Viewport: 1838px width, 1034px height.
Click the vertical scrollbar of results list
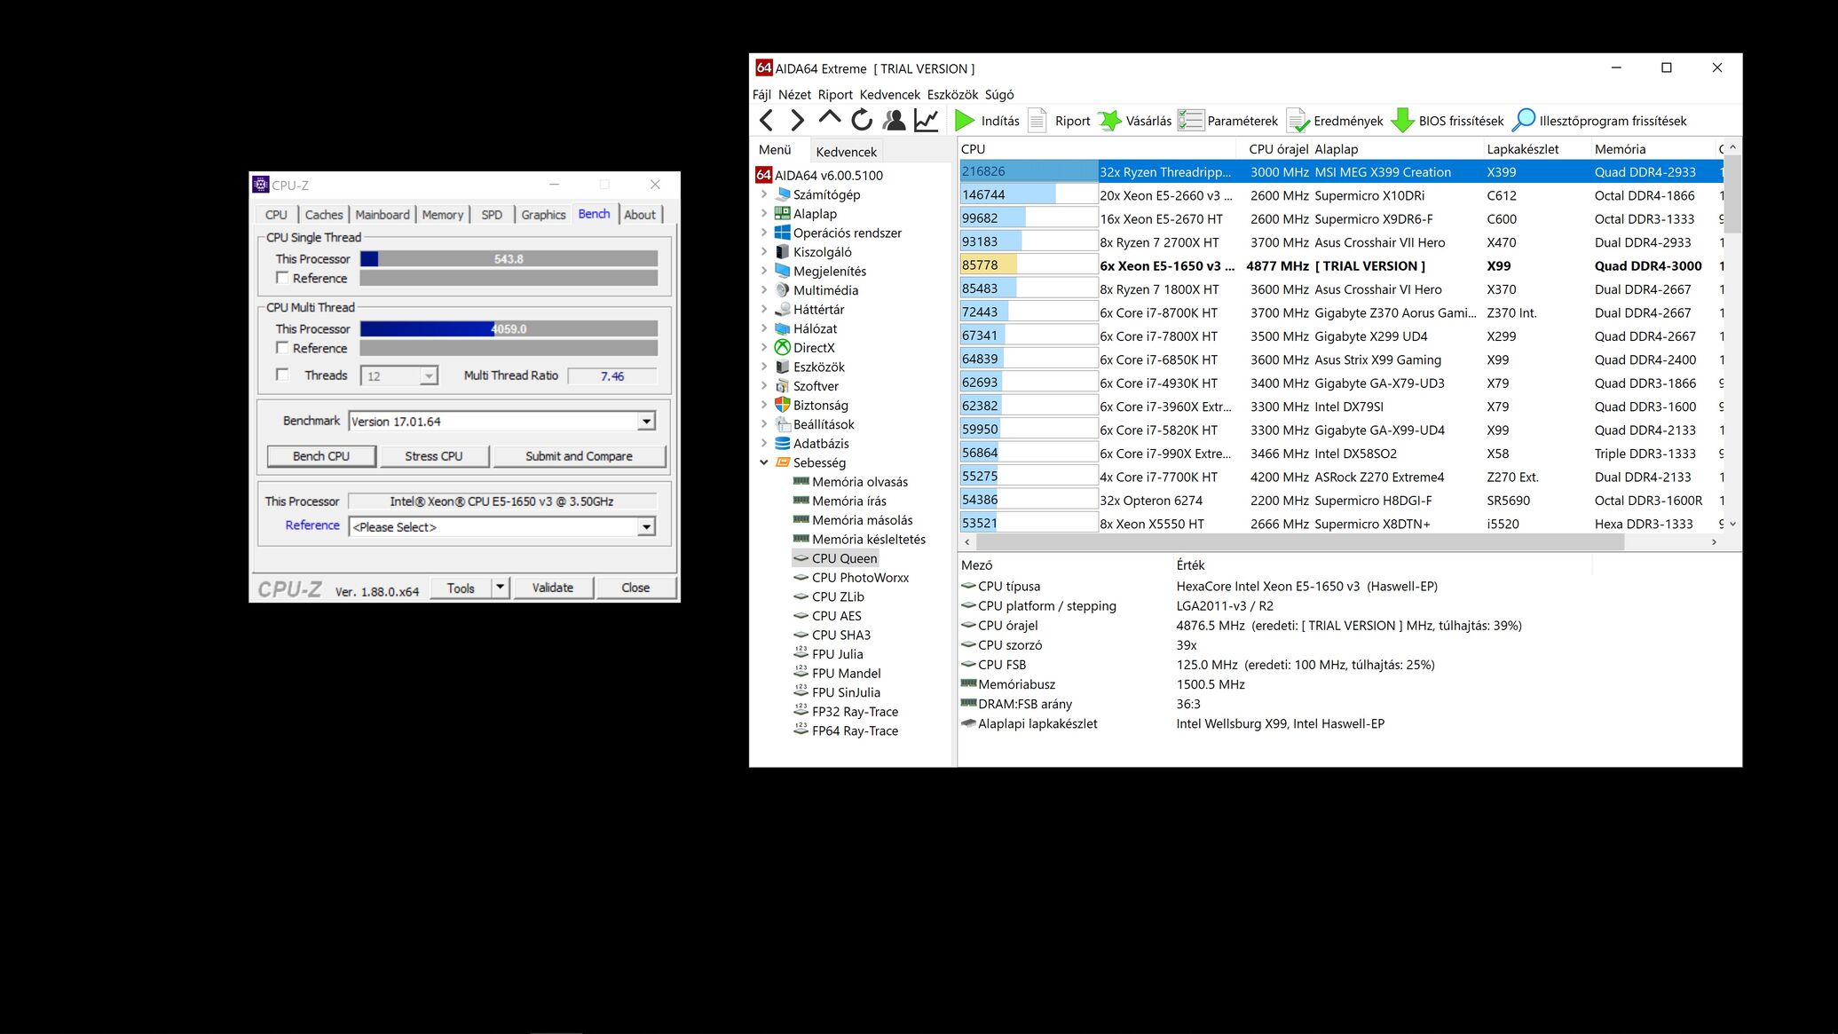point(1732,193)
